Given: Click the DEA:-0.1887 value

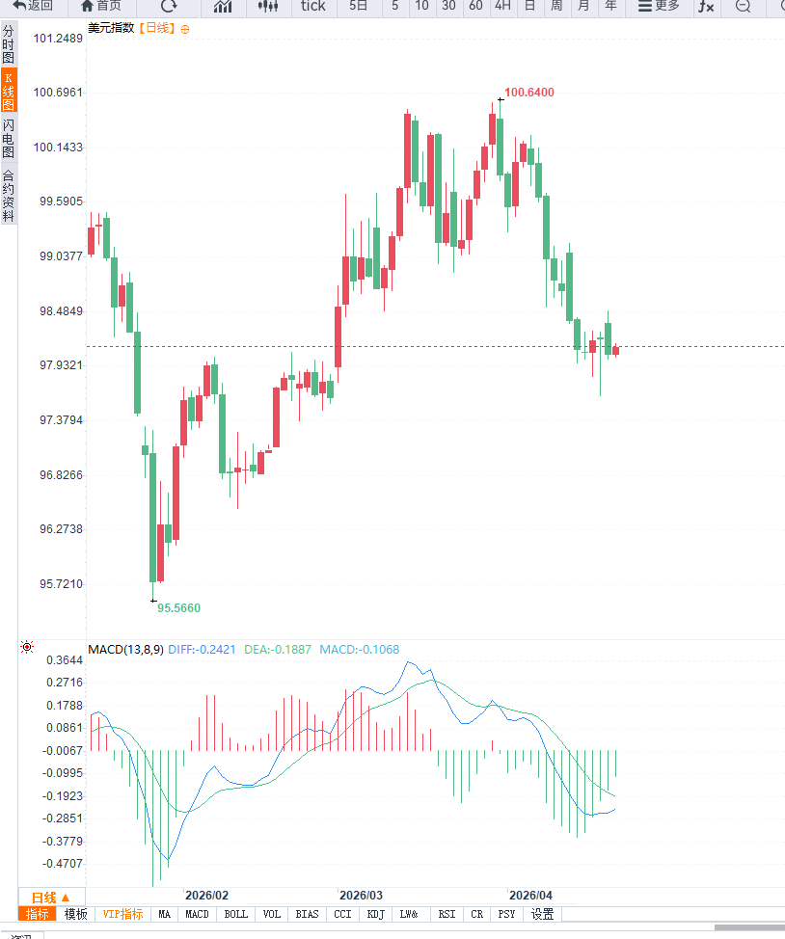Looking at the screenshot, I should 278,649.
